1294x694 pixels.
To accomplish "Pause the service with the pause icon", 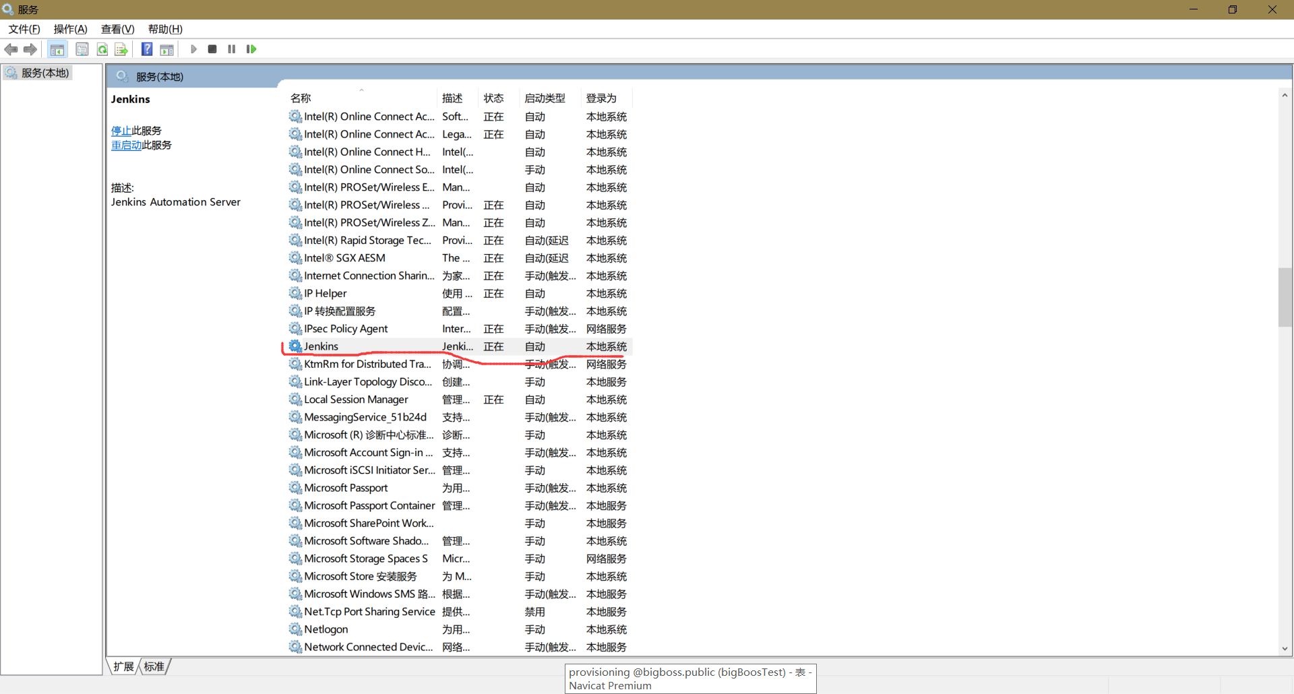I will click(232, 49).
